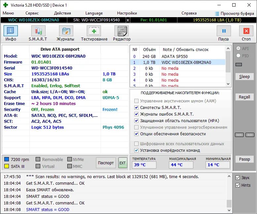This screenshot has height=214, width=257.
Task: Toggle Установка очерёдности команд checkbox
Action: coord(136,150)
